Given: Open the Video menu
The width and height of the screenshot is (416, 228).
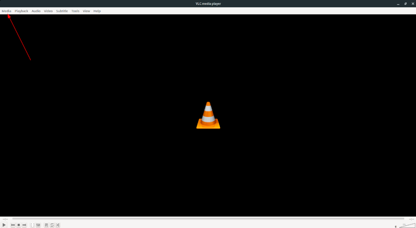Looking at the screenshot, I should pos(48,11).
